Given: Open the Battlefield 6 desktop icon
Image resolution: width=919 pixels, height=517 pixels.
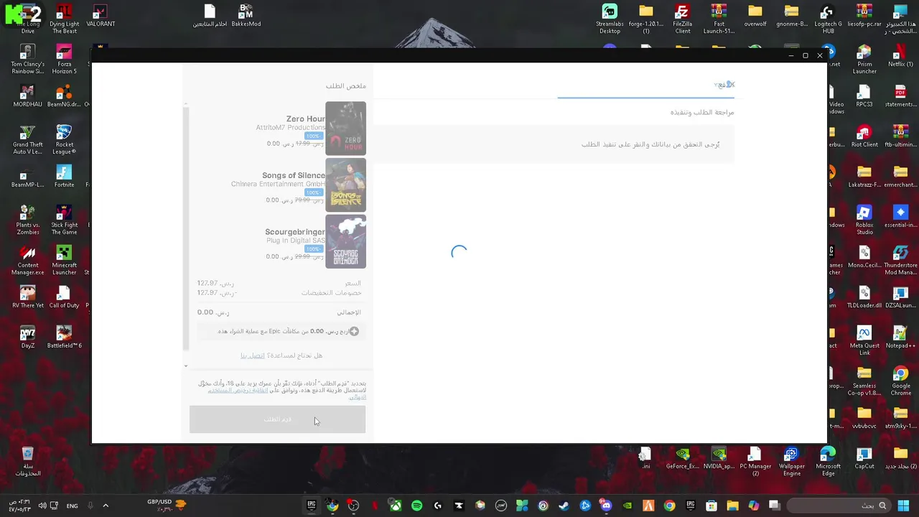Looking at the screenshot, I should coord(64,337).
